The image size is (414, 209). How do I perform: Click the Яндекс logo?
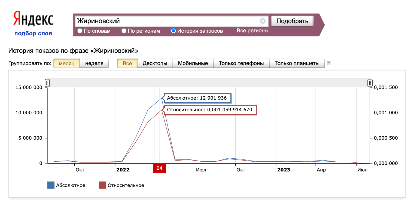click(33, 19)
